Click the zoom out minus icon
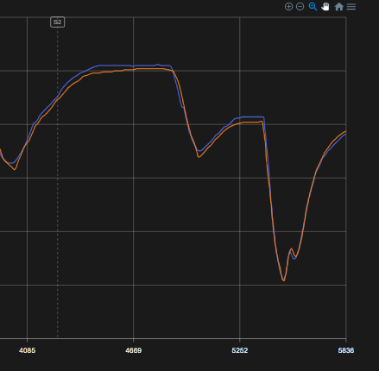Image resolution: width=379 pixels, height=371 pixels. pyautogui.click(x=300, y=7)
